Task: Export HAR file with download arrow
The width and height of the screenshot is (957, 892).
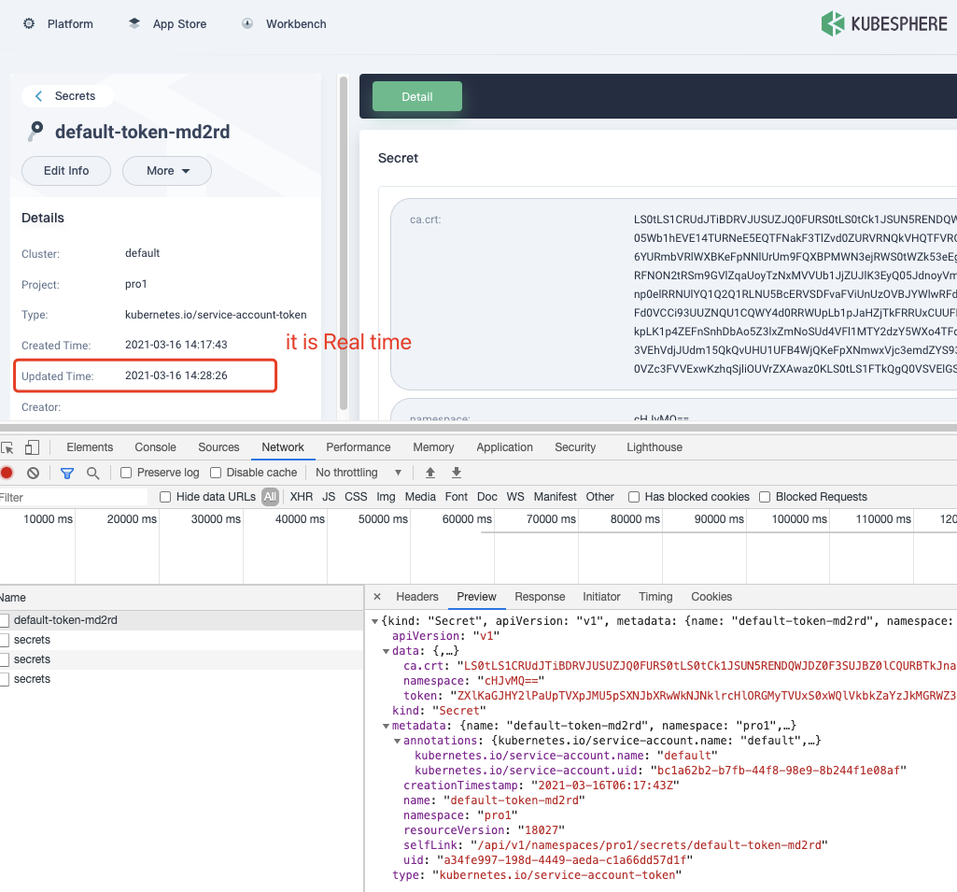Action: [x=457, y=473]
